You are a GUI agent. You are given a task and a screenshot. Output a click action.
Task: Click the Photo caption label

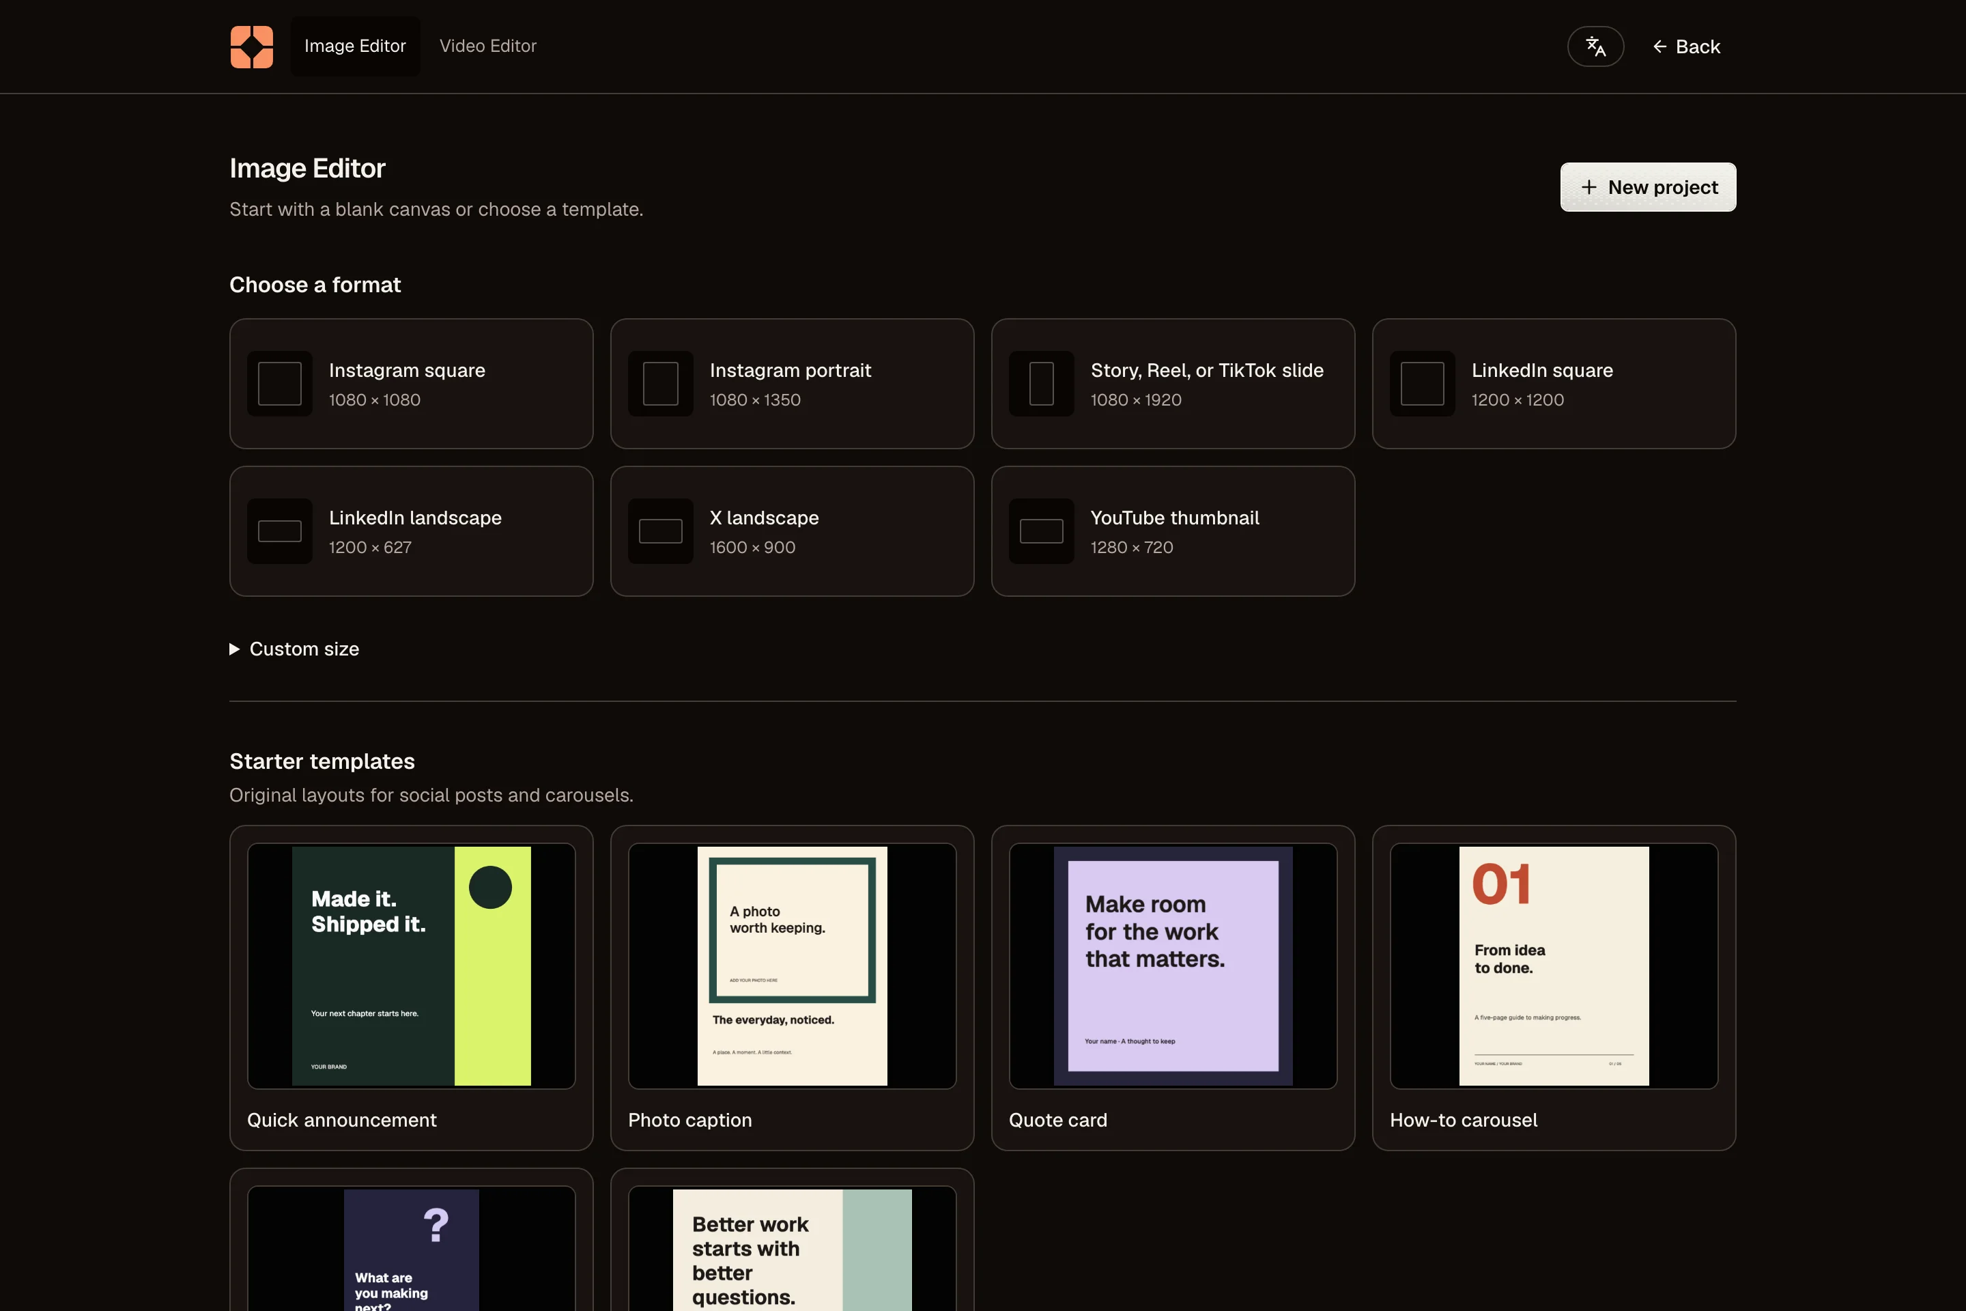coord(689,1120)
